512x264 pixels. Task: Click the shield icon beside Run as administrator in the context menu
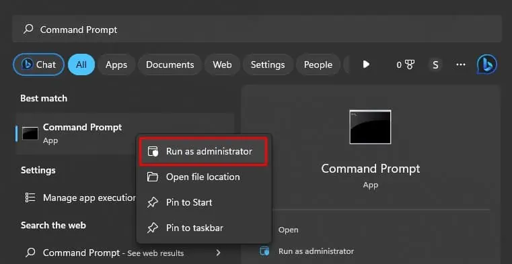[x=153, y=152]
